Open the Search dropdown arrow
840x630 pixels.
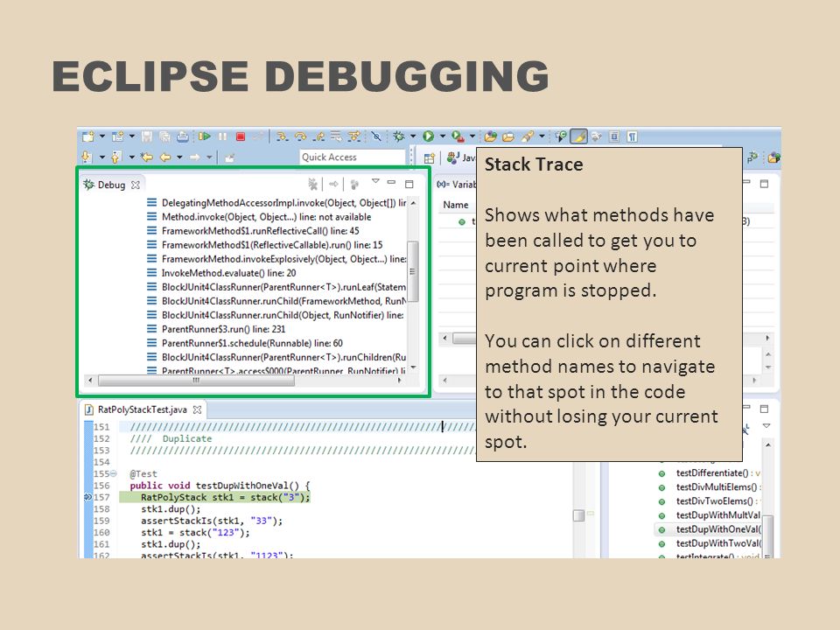click(542, 136)
